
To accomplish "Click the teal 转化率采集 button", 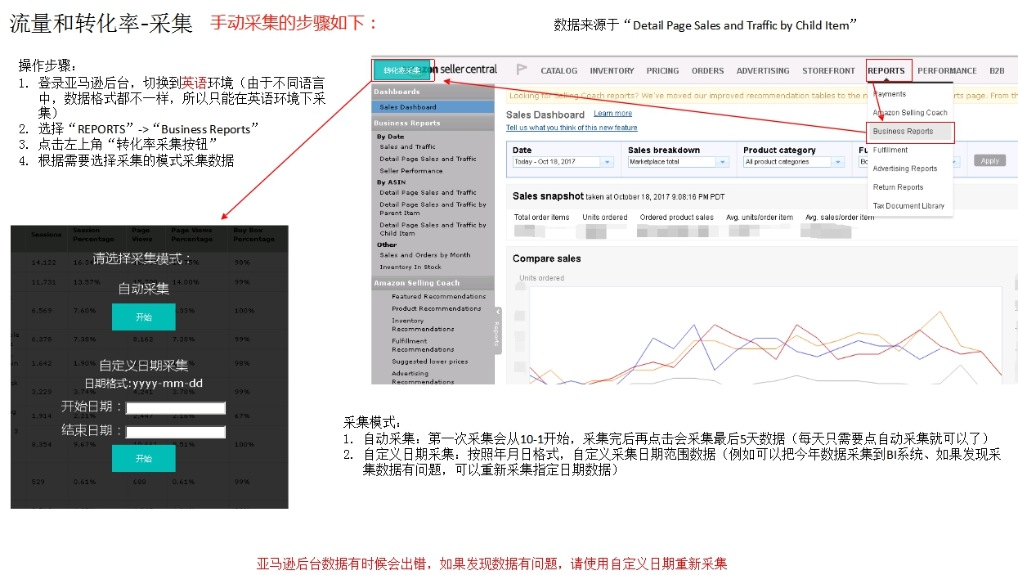I will pyautogui.click(x=401, y=70).
